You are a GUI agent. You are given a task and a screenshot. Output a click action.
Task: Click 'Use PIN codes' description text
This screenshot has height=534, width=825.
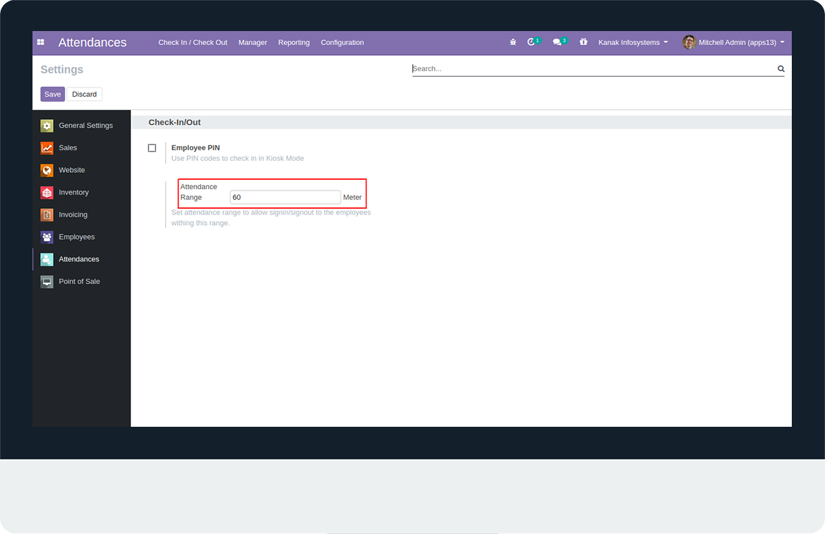238,158
